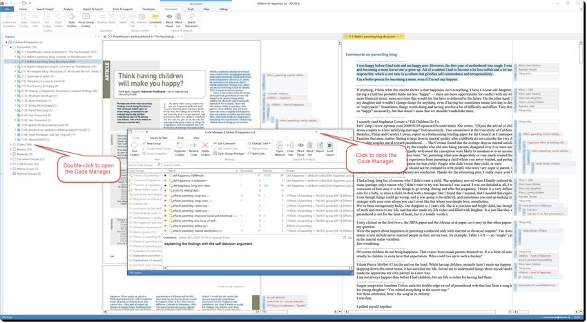Select the Network Groups (0) tree item
The height and width of the screenshot is (323, 587).
[x=27, y=174]
